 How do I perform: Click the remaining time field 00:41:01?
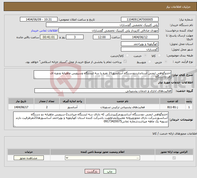[x=49, y=37]
